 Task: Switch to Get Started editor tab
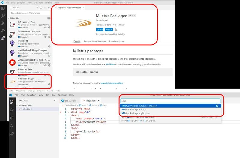click(x=70, y=101)
